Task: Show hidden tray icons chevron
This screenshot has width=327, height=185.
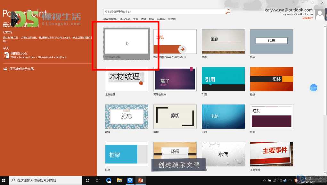Action: click(264, 181)
